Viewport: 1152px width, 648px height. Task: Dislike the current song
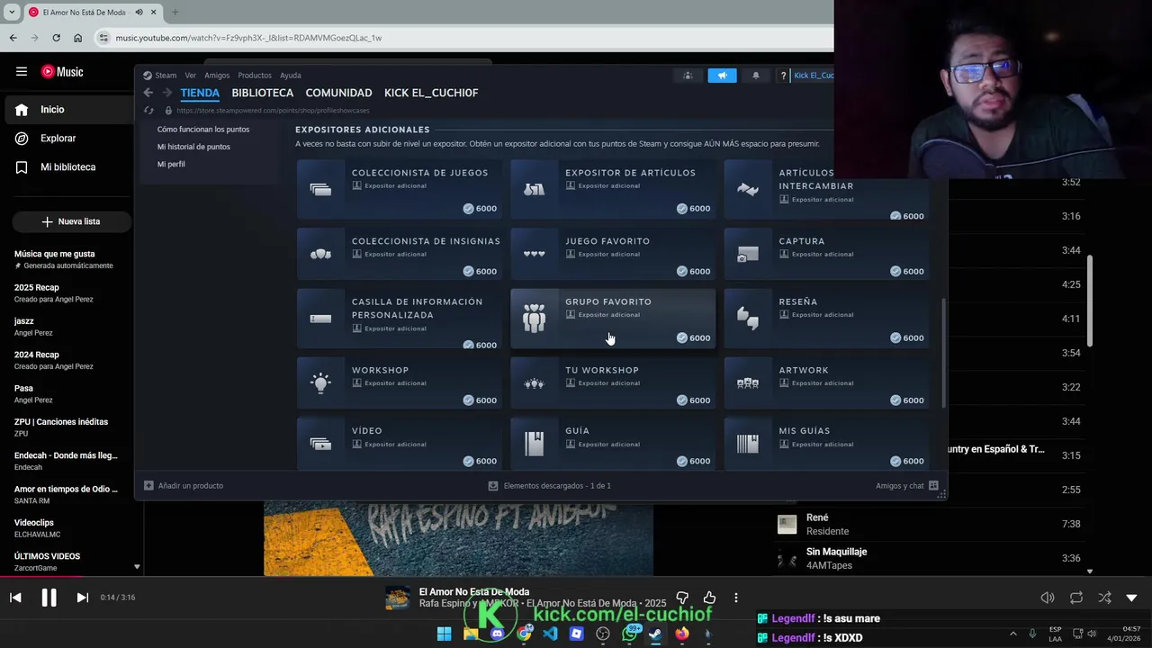pos(682,598)
